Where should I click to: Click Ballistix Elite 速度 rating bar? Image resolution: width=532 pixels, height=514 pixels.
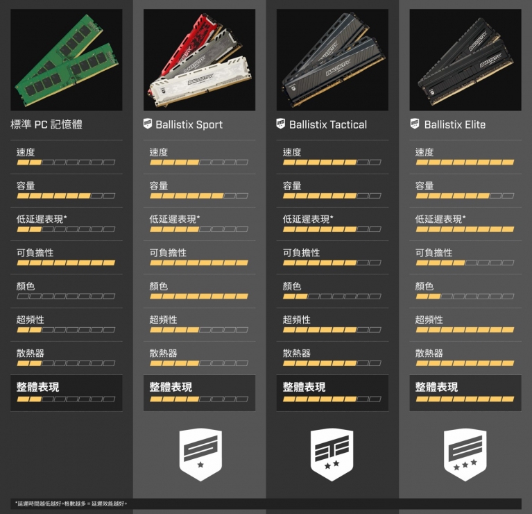point(465,163)
